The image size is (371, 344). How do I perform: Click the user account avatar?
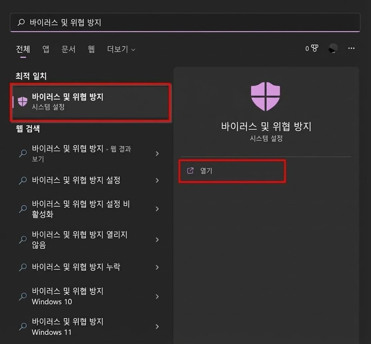point(332,49)
